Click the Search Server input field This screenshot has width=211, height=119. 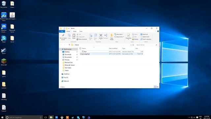point(146,45)
